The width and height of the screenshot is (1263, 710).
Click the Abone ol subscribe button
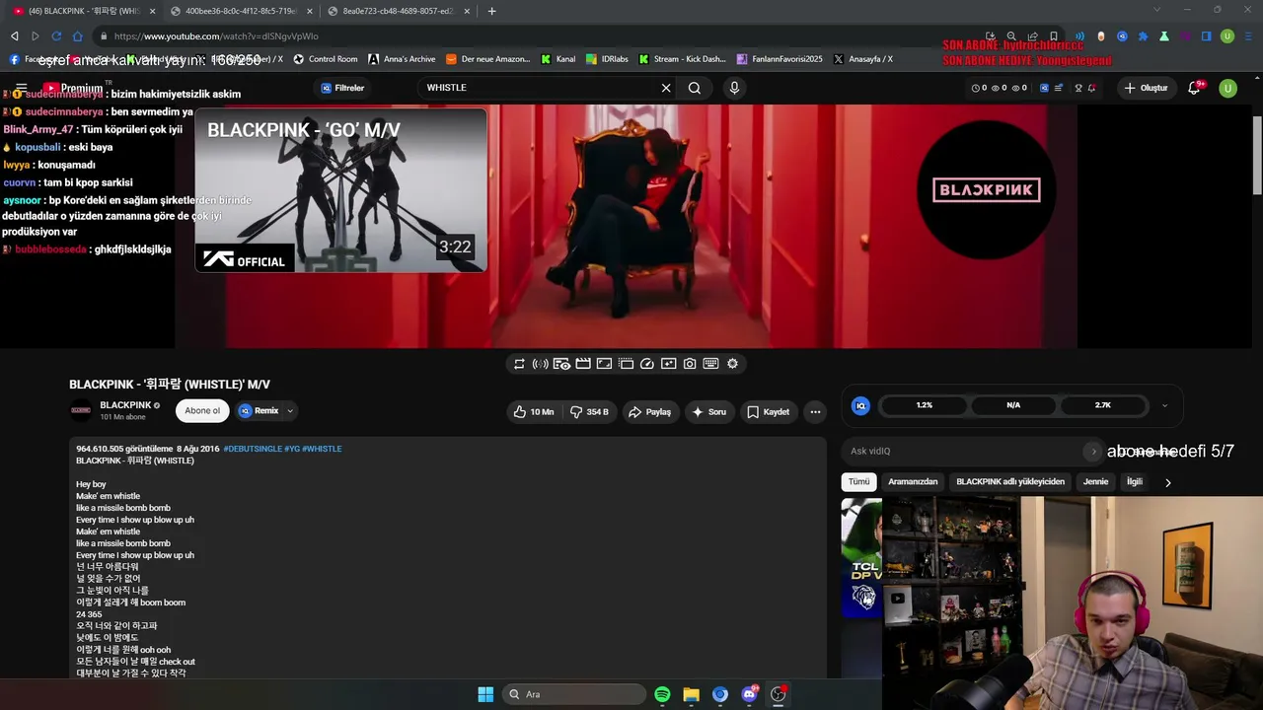click(202, 411)
